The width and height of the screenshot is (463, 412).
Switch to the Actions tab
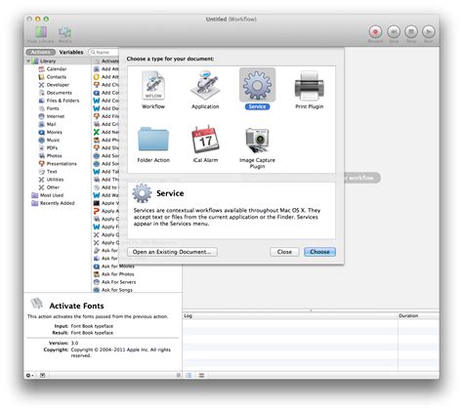pyautogui.click(x=41, y=52)
